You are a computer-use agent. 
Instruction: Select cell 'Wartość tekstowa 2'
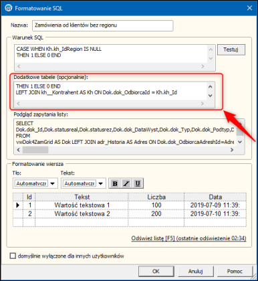pyautogui.click(x=82, y=213)
